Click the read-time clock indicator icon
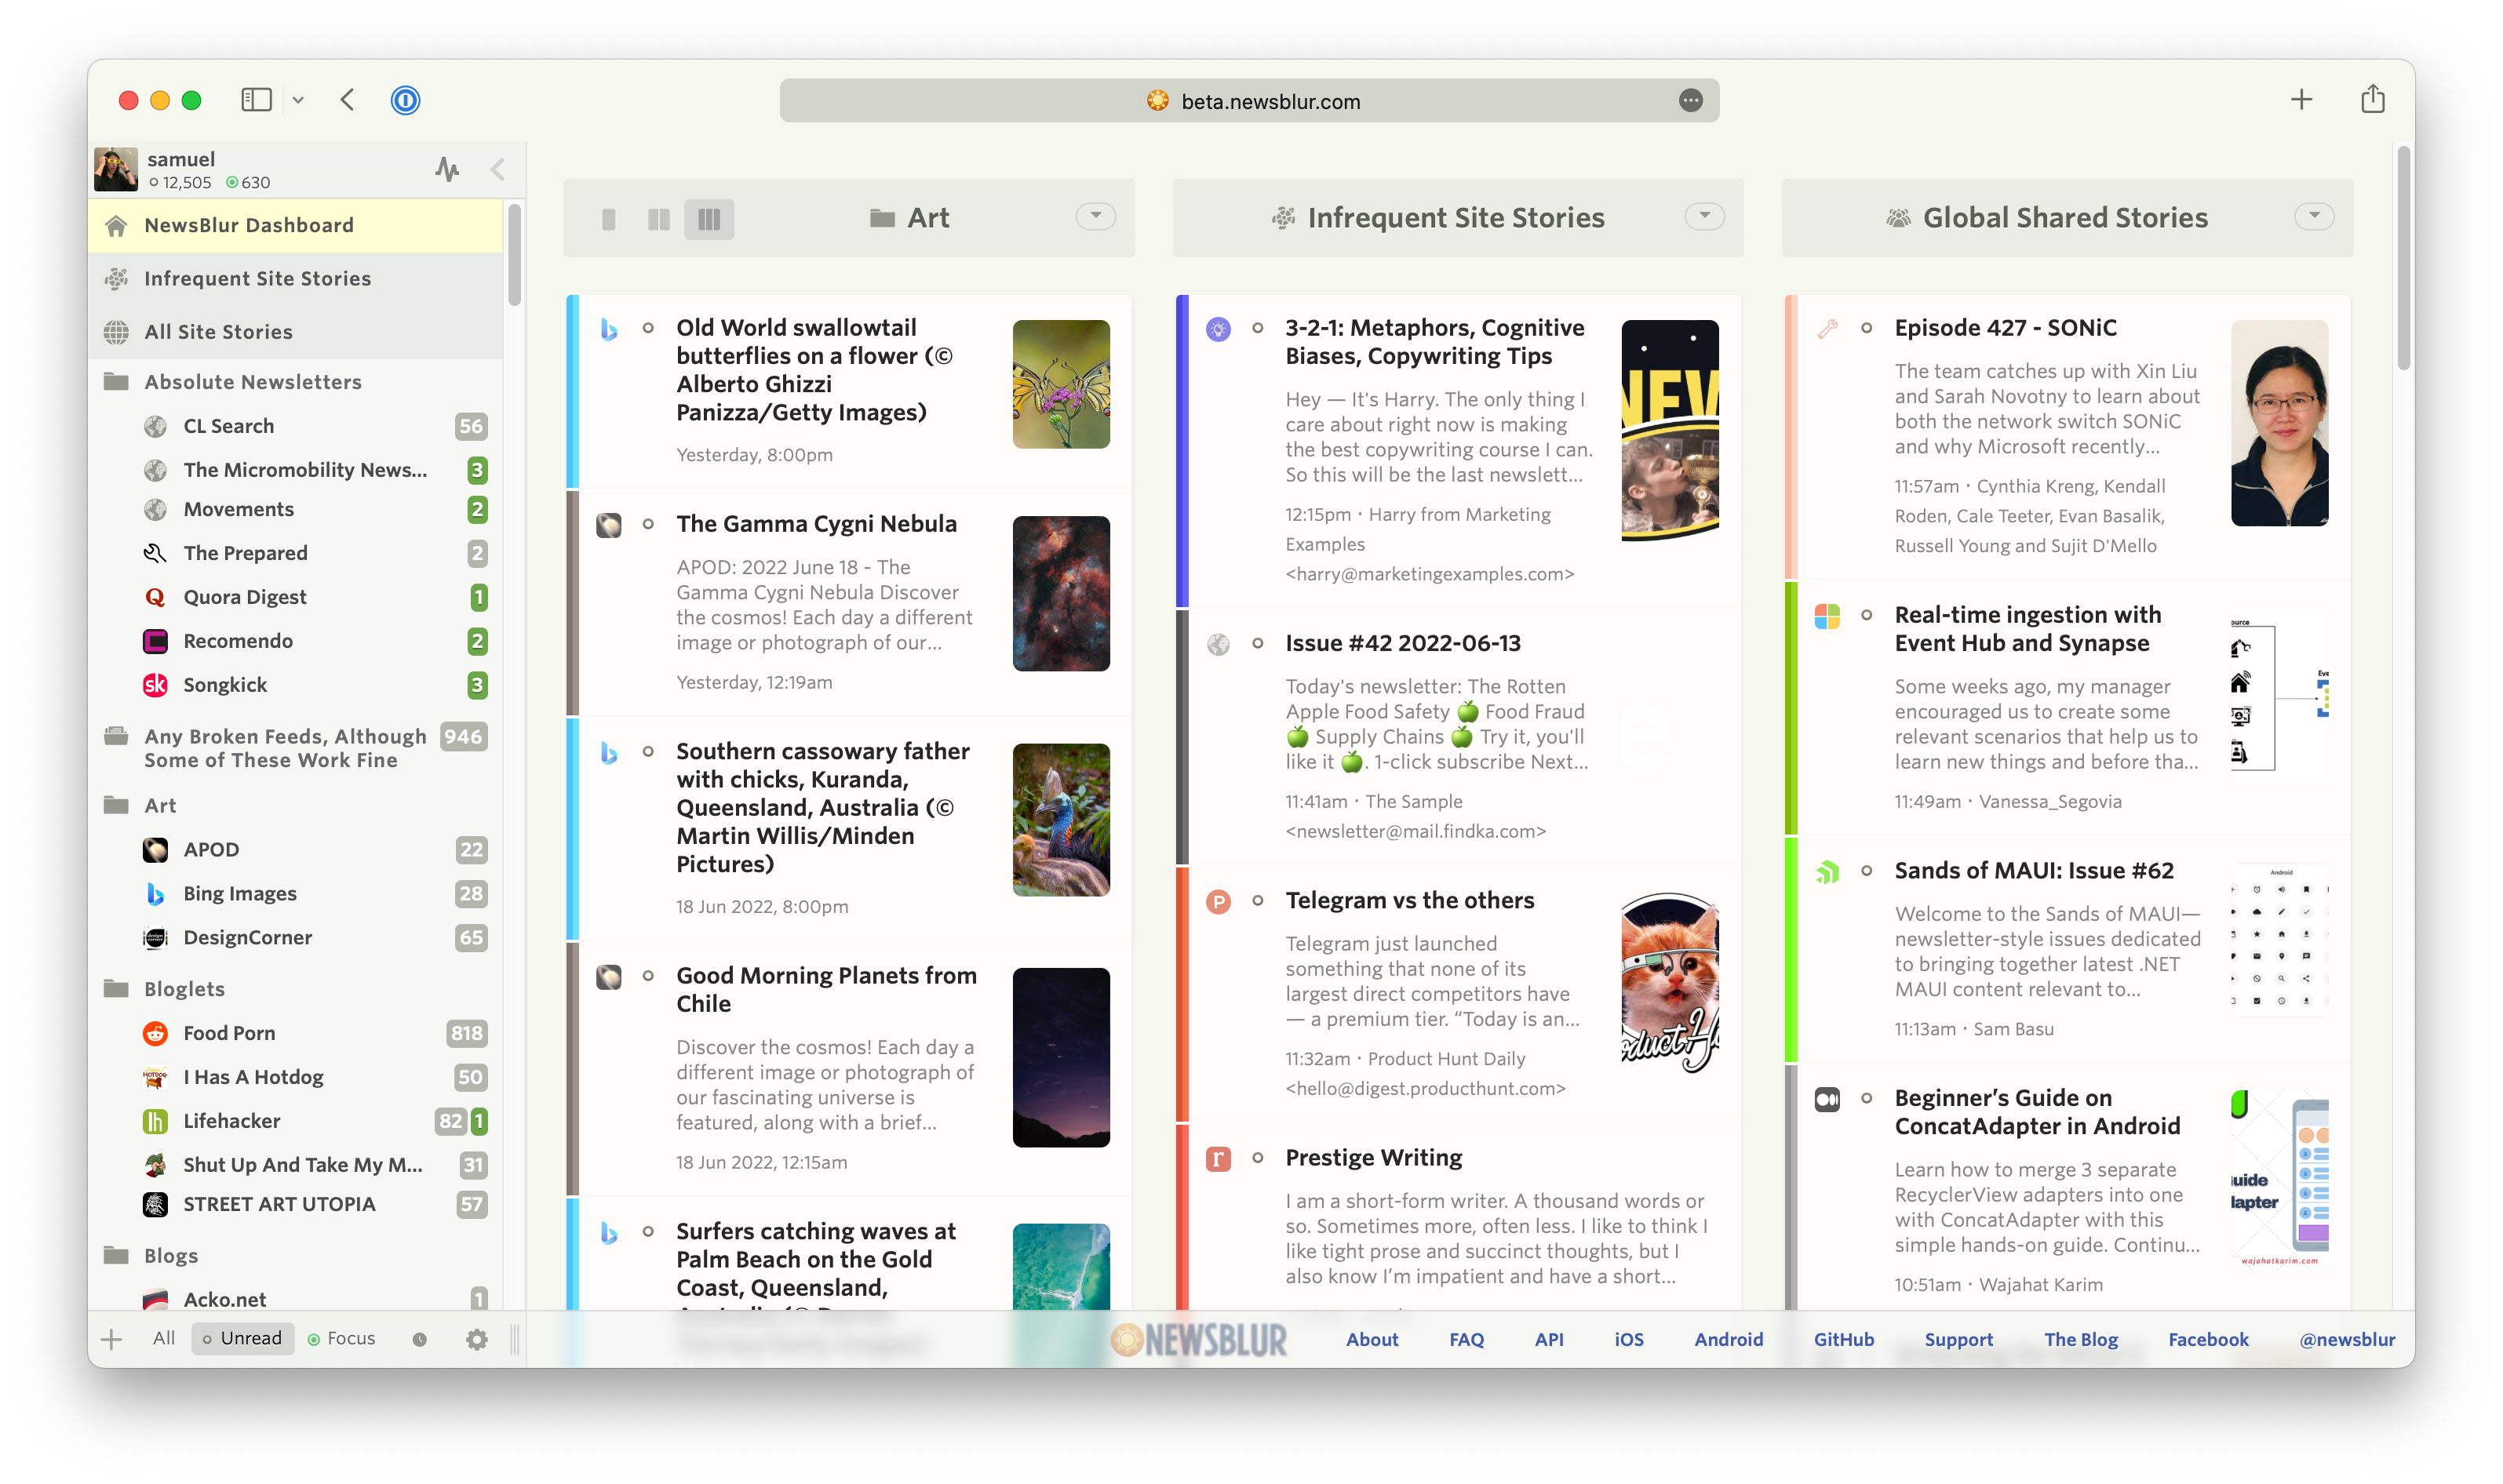2503x1484 pixels. click(x=419, y=1339)
